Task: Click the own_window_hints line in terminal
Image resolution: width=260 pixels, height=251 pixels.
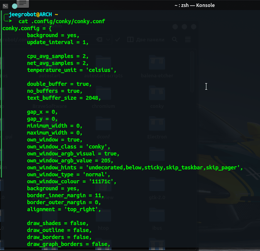Action: click(134, 167)
